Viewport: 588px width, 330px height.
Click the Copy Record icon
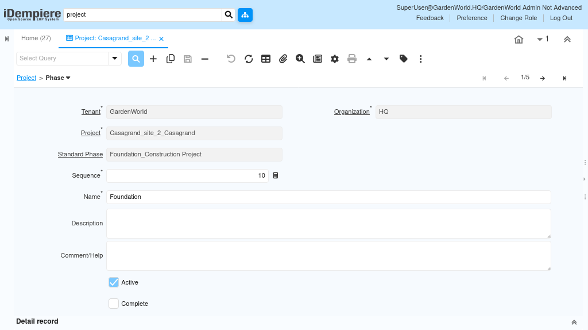(x=171, y=59)
